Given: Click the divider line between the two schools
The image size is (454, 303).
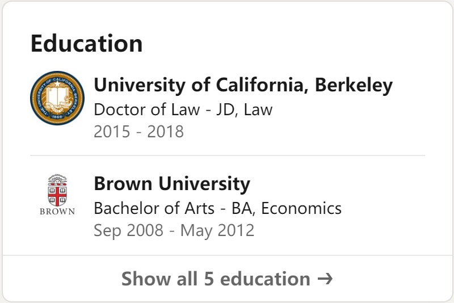Looking at the screenshot, I should (x=227, y=155).
